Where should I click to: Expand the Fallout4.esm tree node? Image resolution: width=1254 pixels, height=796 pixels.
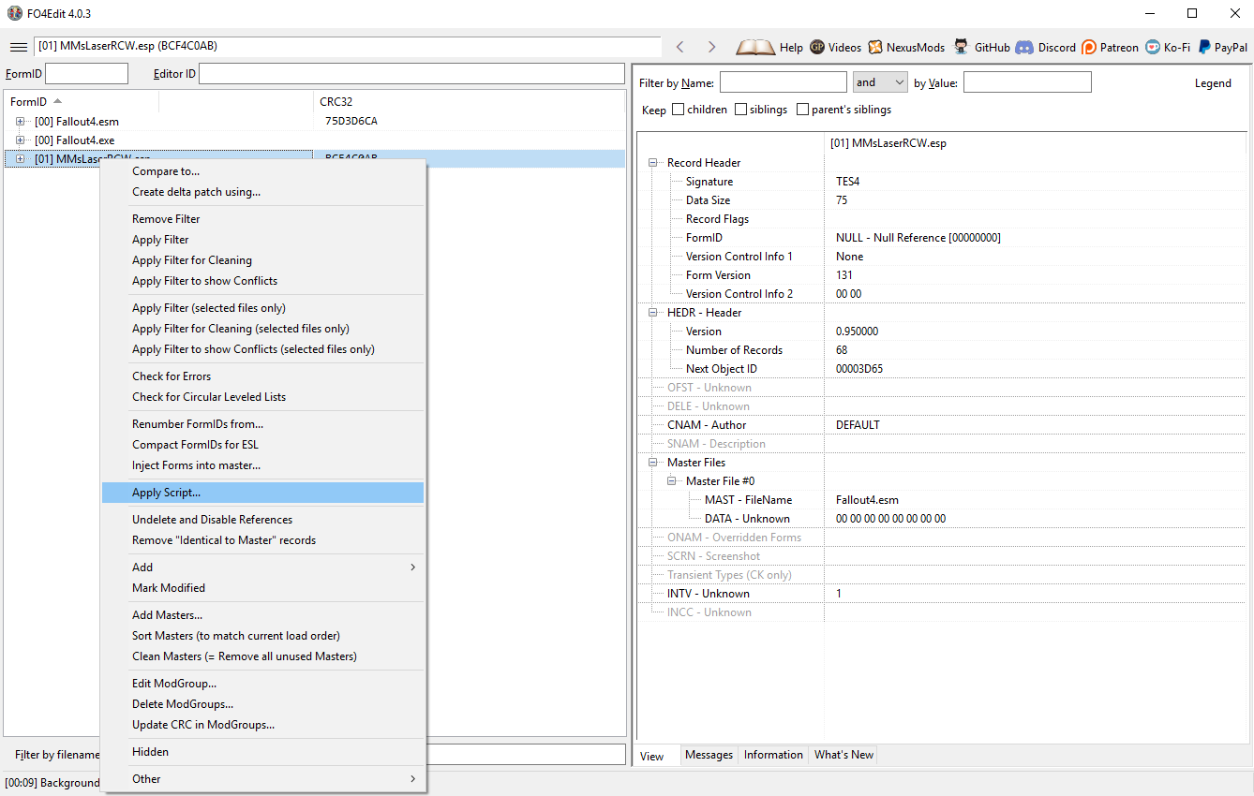(x=20, y=122)
